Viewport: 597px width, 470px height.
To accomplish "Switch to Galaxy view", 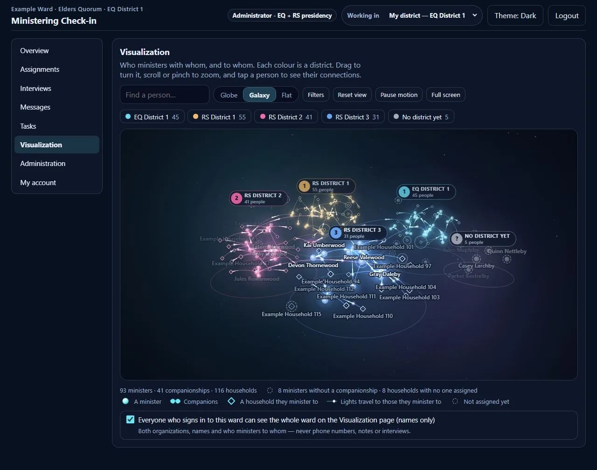I will (x=259, y=95).
